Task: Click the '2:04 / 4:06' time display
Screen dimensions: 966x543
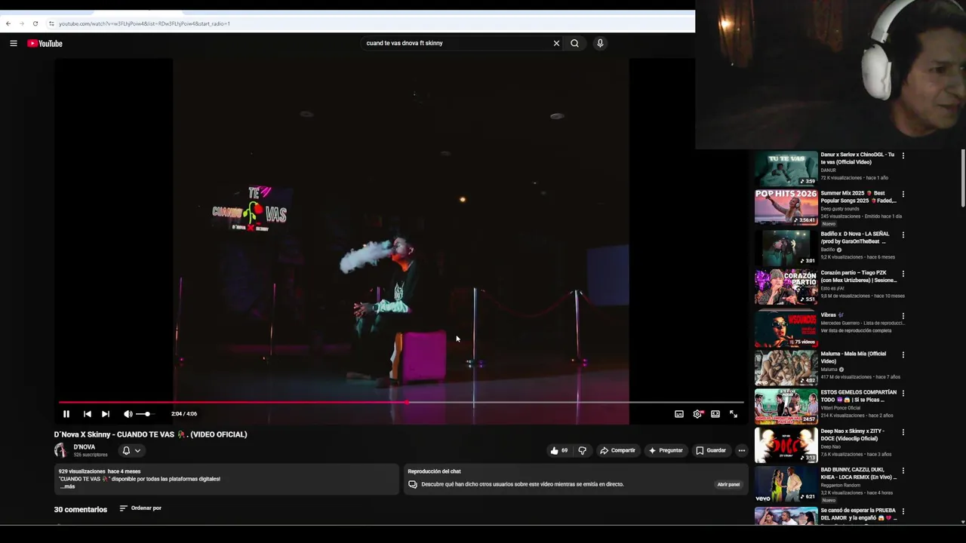Action: tap(184, 413)
